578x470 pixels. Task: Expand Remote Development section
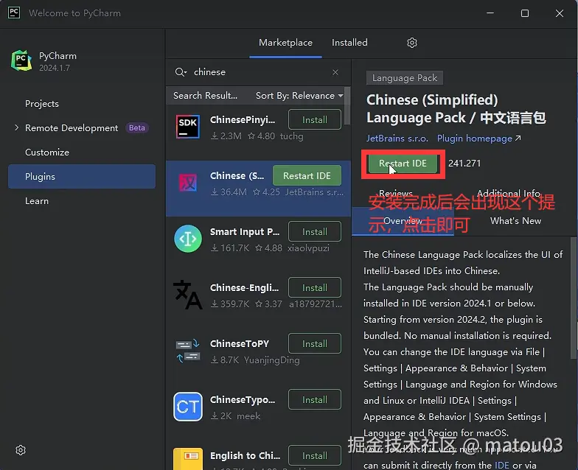coord(16,128)
